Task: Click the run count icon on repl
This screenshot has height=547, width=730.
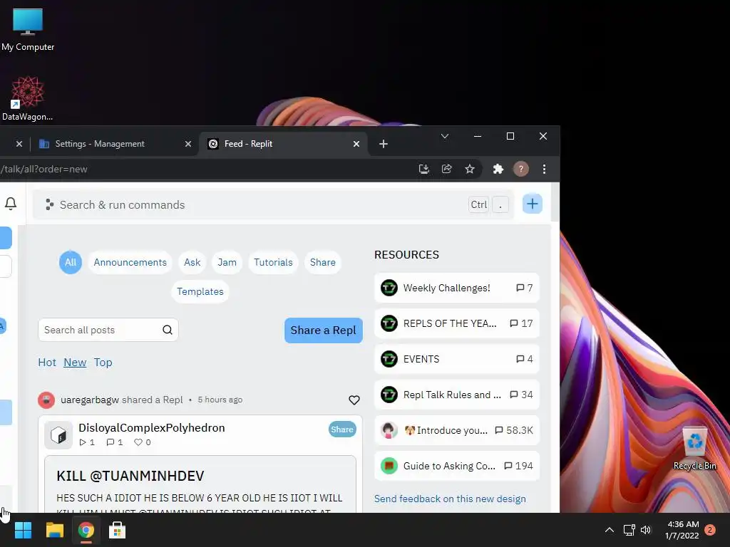Action: 83,442
